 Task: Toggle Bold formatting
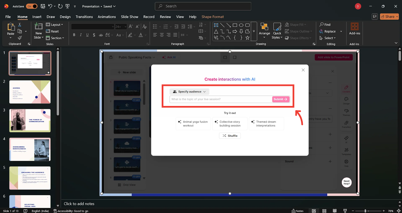(74, 35)
